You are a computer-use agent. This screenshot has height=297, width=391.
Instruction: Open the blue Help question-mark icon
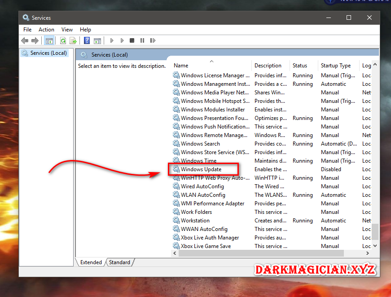87,40
